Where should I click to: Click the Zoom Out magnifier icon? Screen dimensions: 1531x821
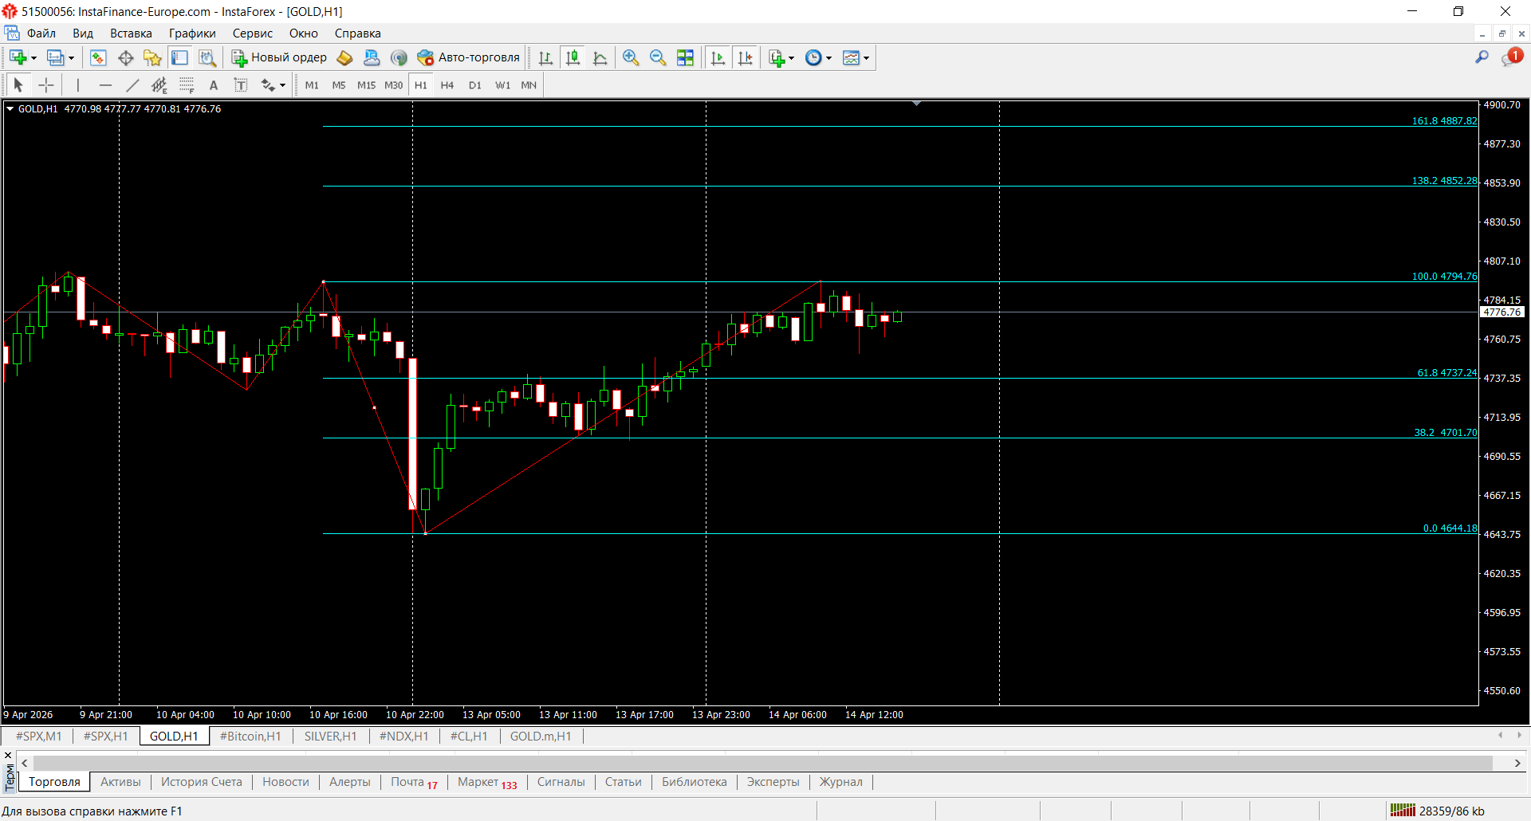click(658, 57)
